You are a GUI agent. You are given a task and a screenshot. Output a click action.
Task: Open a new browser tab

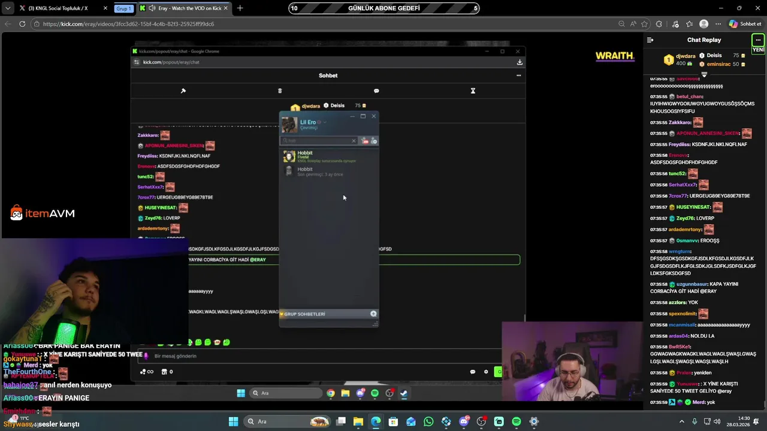tap(240, 8)
